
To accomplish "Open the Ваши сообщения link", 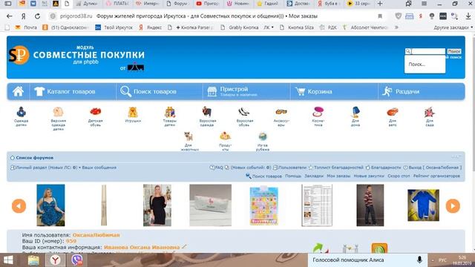I will (x=99, y=168).
